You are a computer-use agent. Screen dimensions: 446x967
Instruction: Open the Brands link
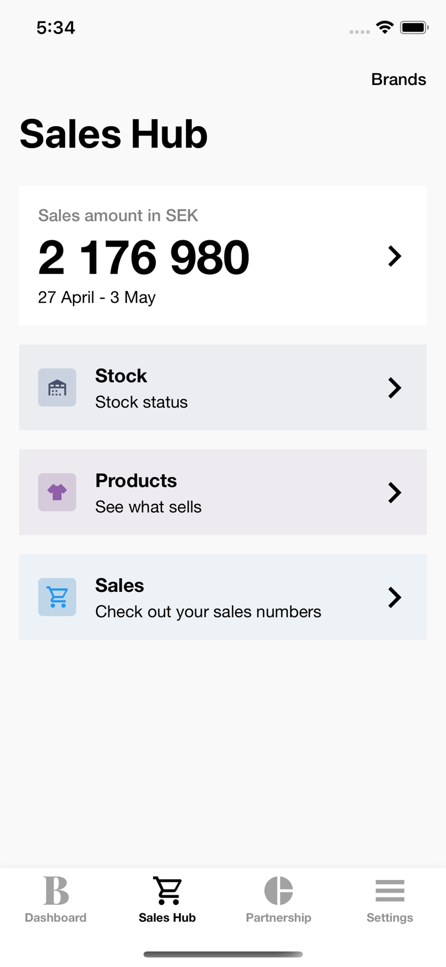tap(398, 79)
